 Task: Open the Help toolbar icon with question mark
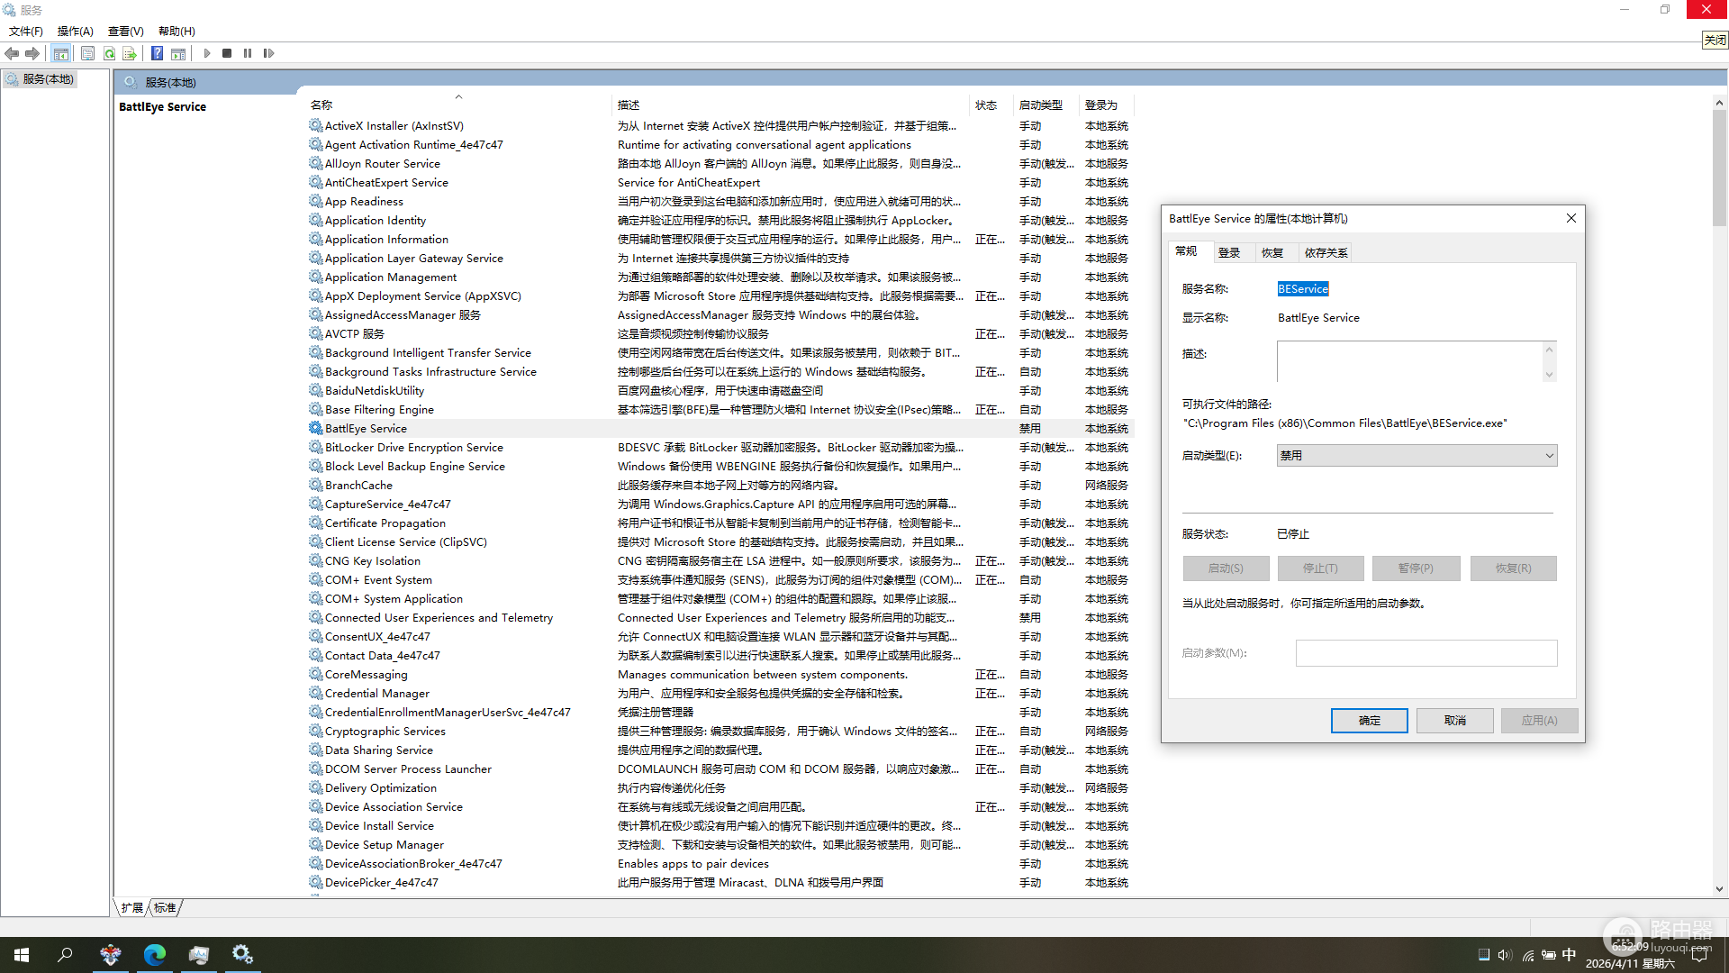(157, 53)
